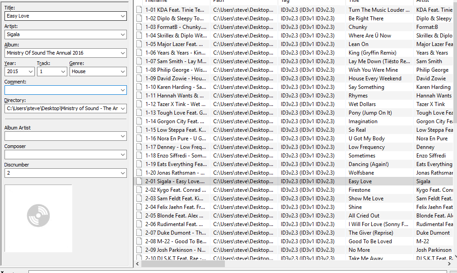Click the title cell House Every Weekend
The image size is (457, 273).
(x=375, y=79)
